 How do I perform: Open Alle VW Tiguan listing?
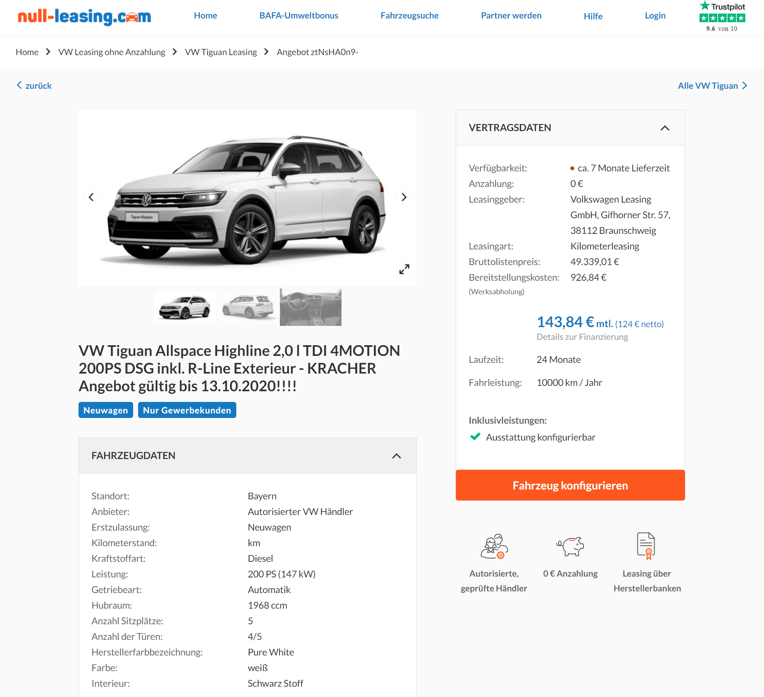[712, 85]
